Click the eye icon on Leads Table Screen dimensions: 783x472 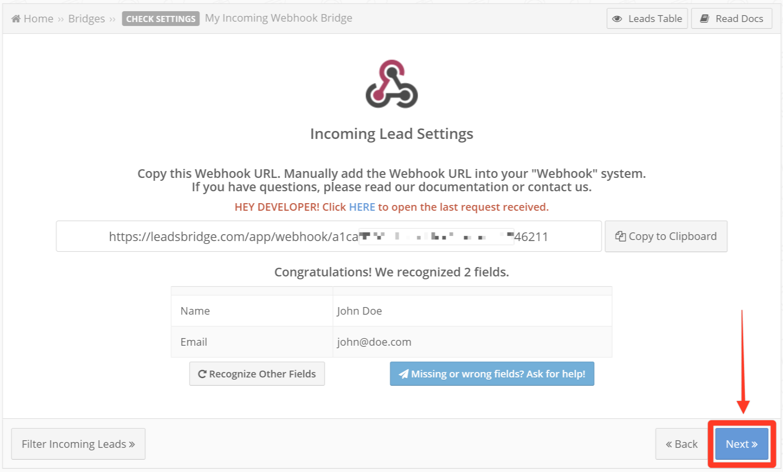pos(617,19)
